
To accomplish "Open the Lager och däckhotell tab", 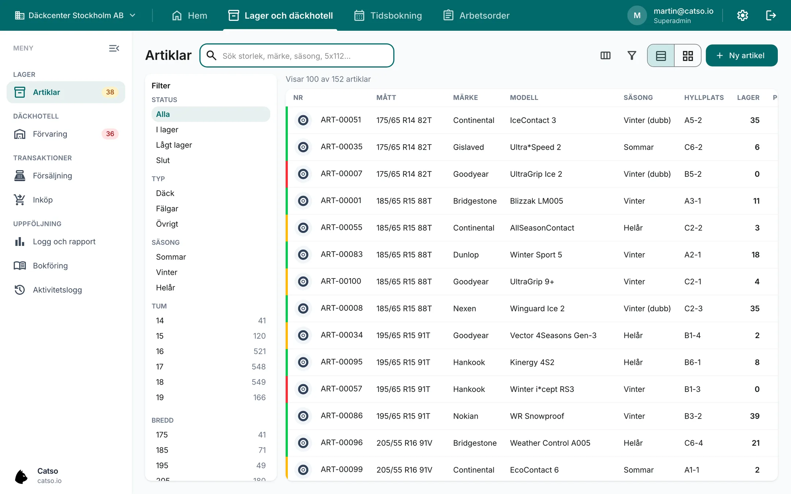I will [280, 15].
